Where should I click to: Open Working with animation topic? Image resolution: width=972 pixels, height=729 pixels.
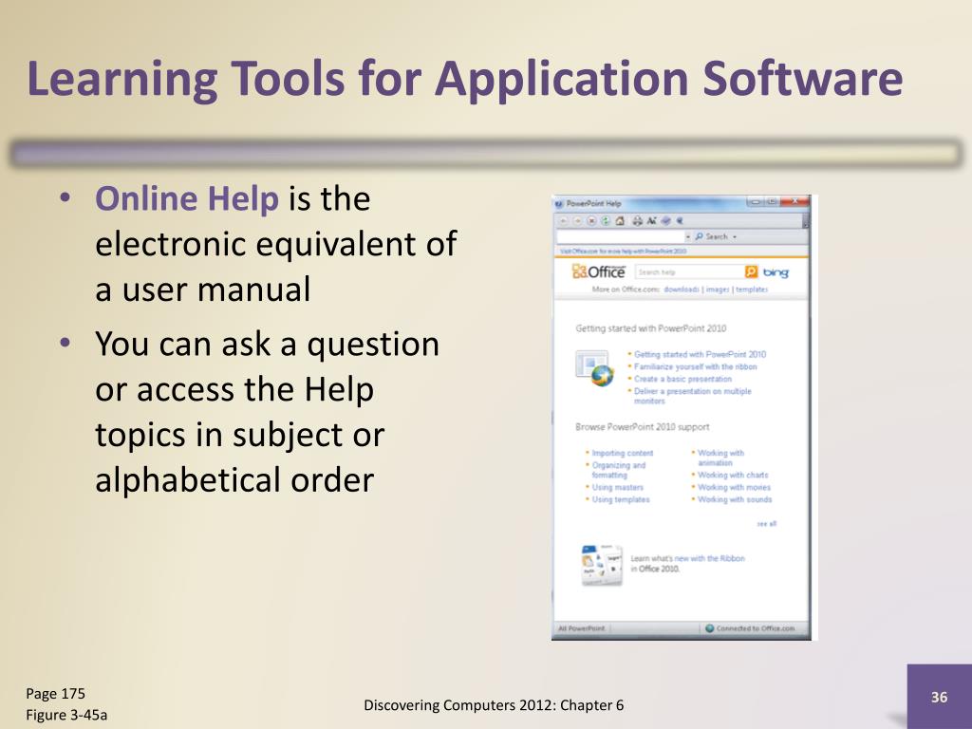(x=720, y=458)
